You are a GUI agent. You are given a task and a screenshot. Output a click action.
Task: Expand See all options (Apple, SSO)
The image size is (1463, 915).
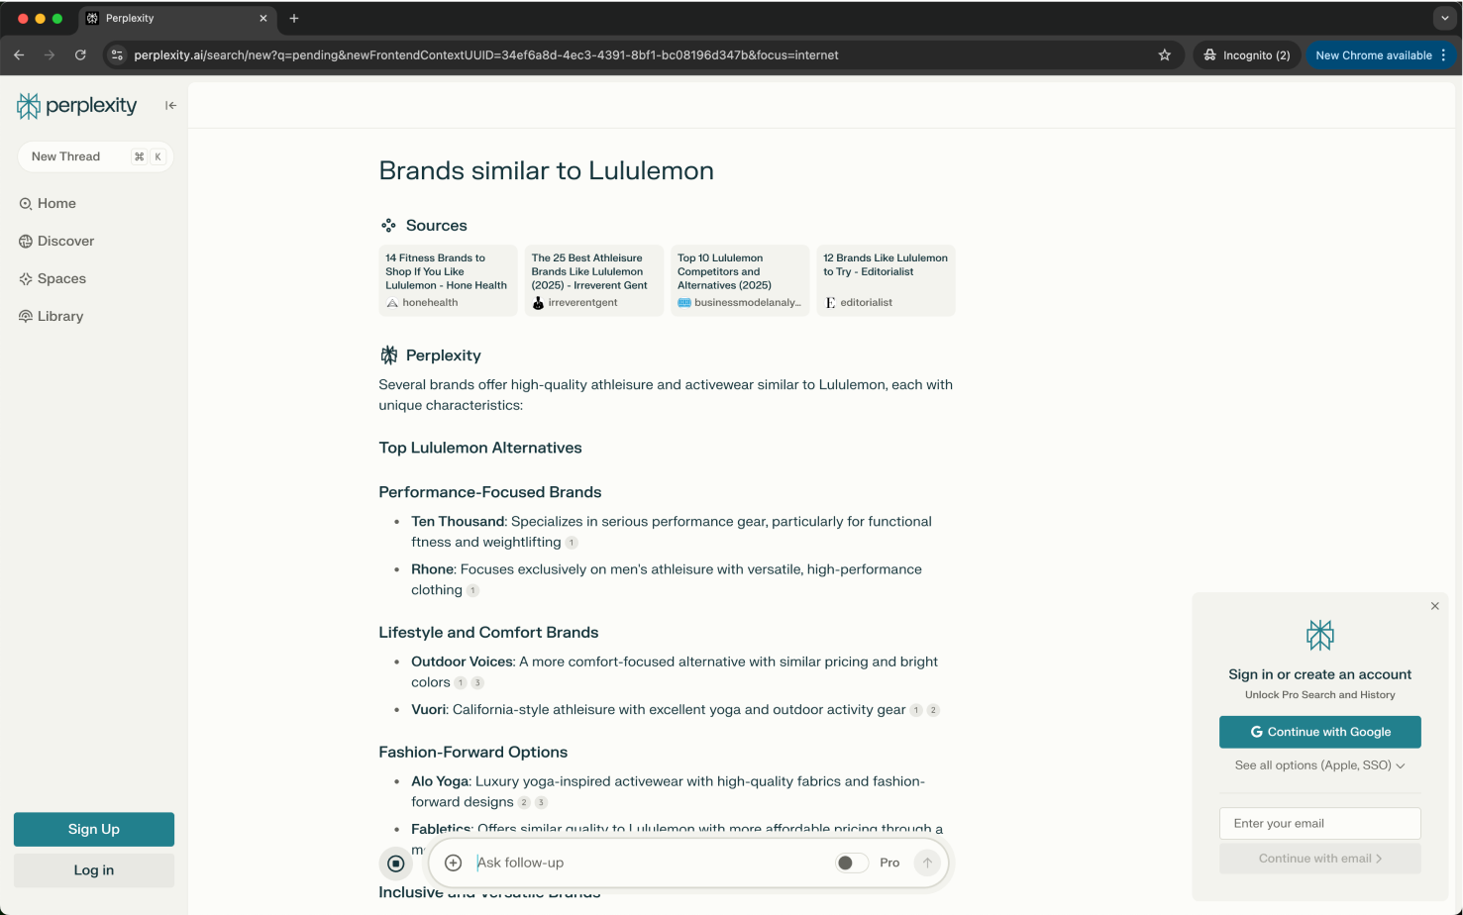pyautogui.click(x=1319, y=765)
